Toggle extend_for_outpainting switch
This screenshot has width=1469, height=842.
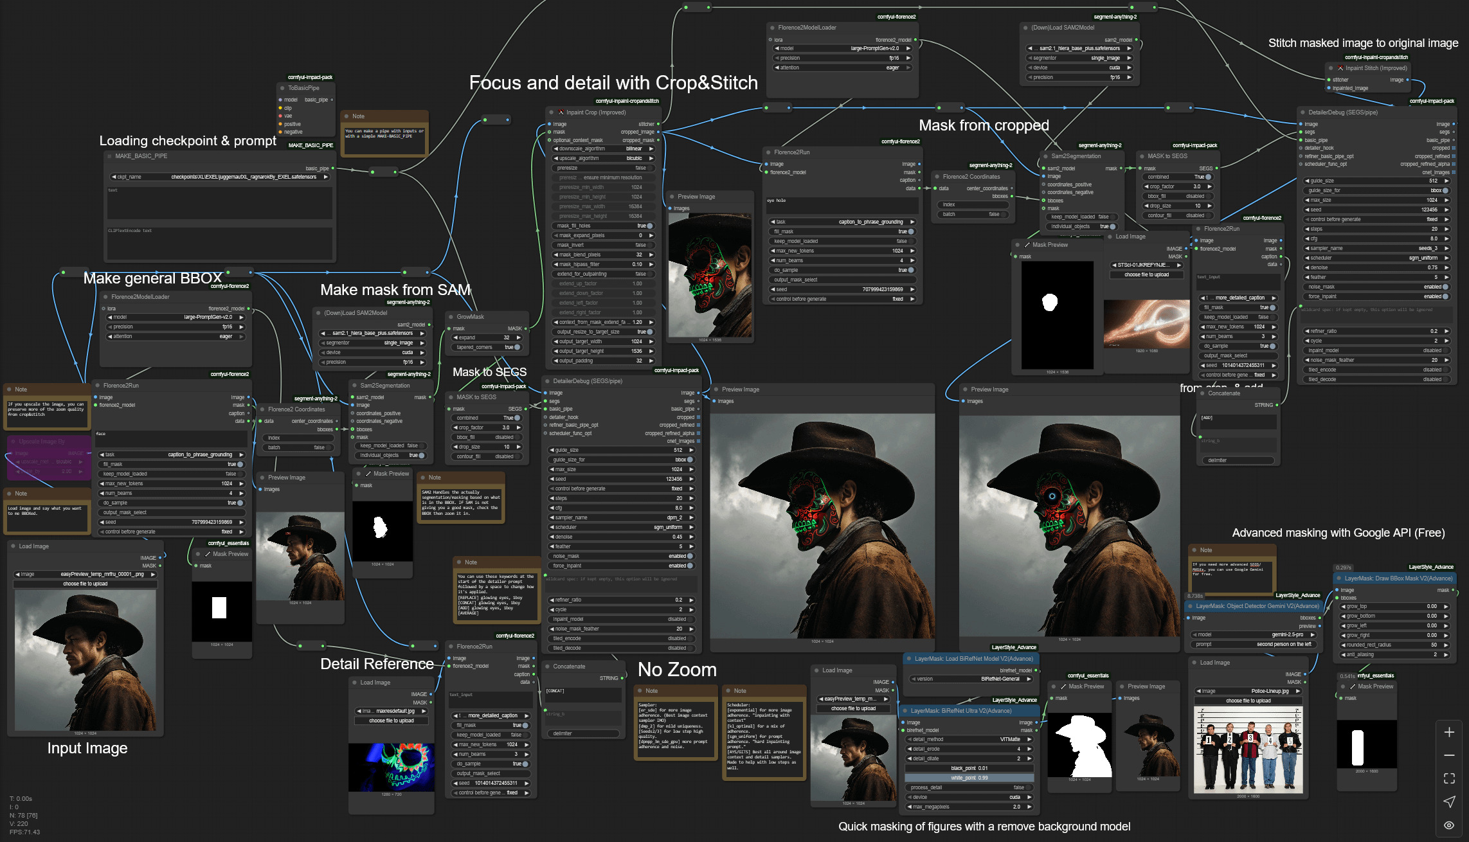603,274
